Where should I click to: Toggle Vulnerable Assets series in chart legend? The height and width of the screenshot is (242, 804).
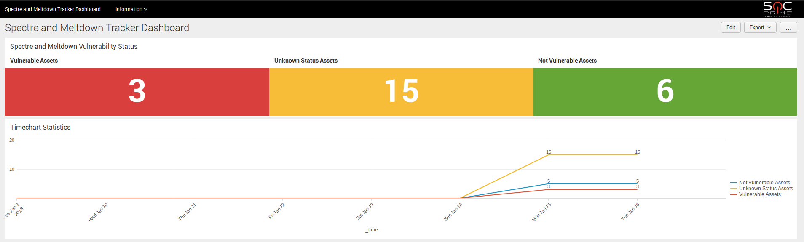(759, 194)
